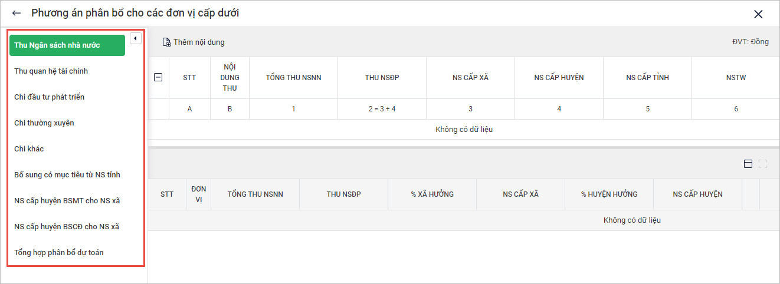Screen dimensions: 780x284
Task: Click the Thêm nội dung button label
Action: [x=199, y=42]
